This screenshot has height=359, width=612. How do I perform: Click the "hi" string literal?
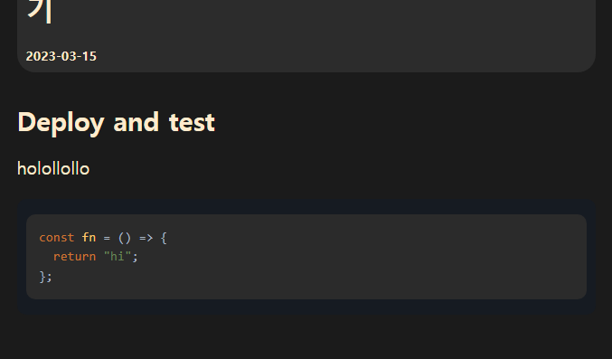(118, 256)
